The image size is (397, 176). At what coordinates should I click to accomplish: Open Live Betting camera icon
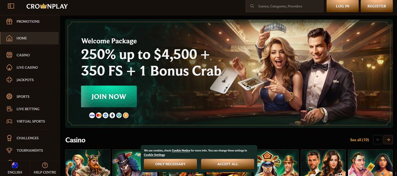(x=9, y=109)
